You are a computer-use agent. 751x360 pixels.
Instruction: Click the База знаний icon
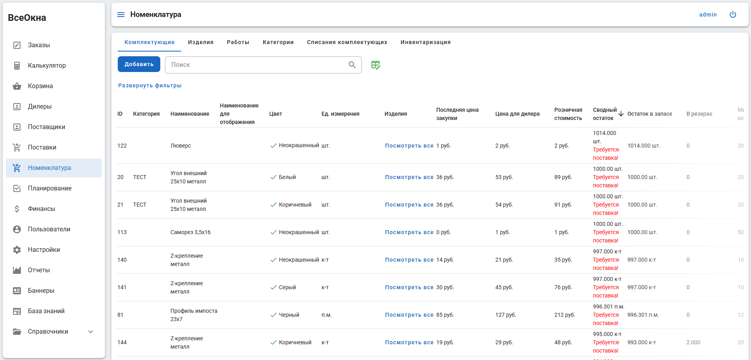point(17,311)
